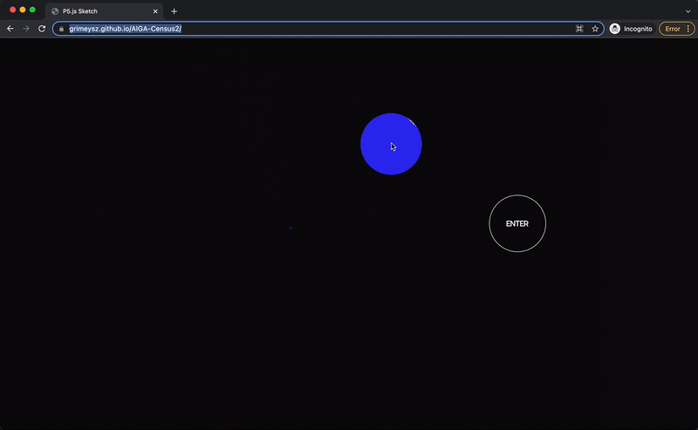Click the tiny blue dot on canvas
698x430 pixels.
click(x=291, y=228)
